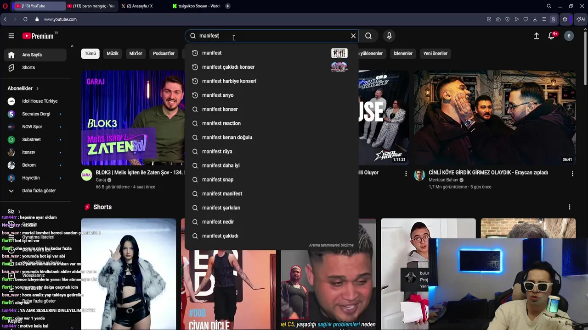Select the Müzik filter chip
Screen dimensions: 588x330
pos(113,54)
